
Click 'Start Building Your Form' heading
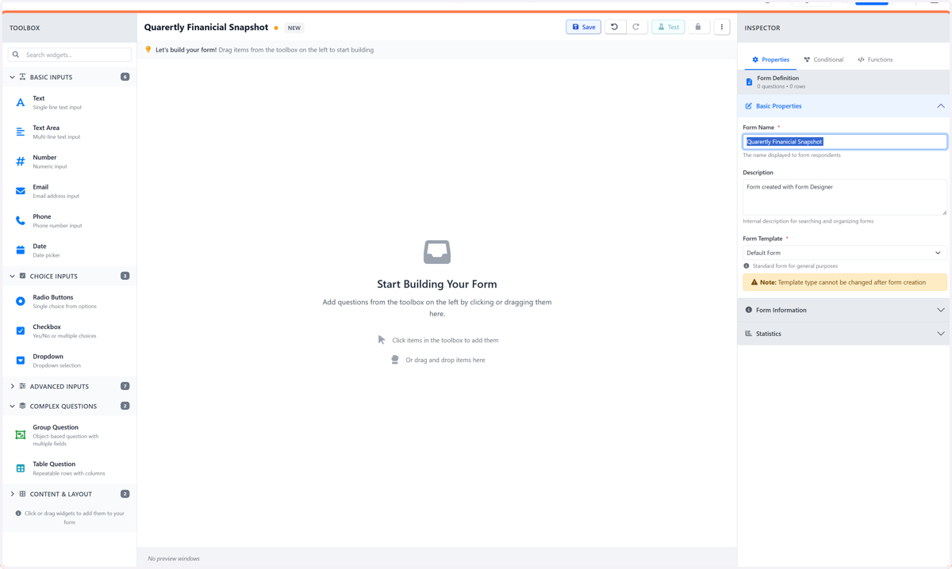coord(437,284)
